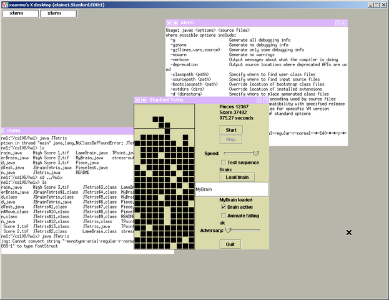This screenshot has height=300, width=389.
Task: Uncheck the Brain active checkbox
Action: click(224, 207)
